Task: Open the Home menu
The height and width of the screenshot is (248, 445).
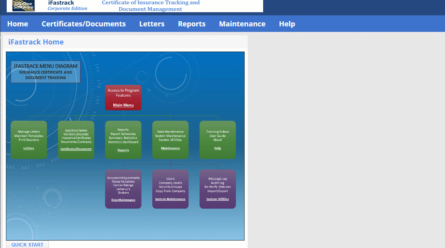Action: click(18, 24)
